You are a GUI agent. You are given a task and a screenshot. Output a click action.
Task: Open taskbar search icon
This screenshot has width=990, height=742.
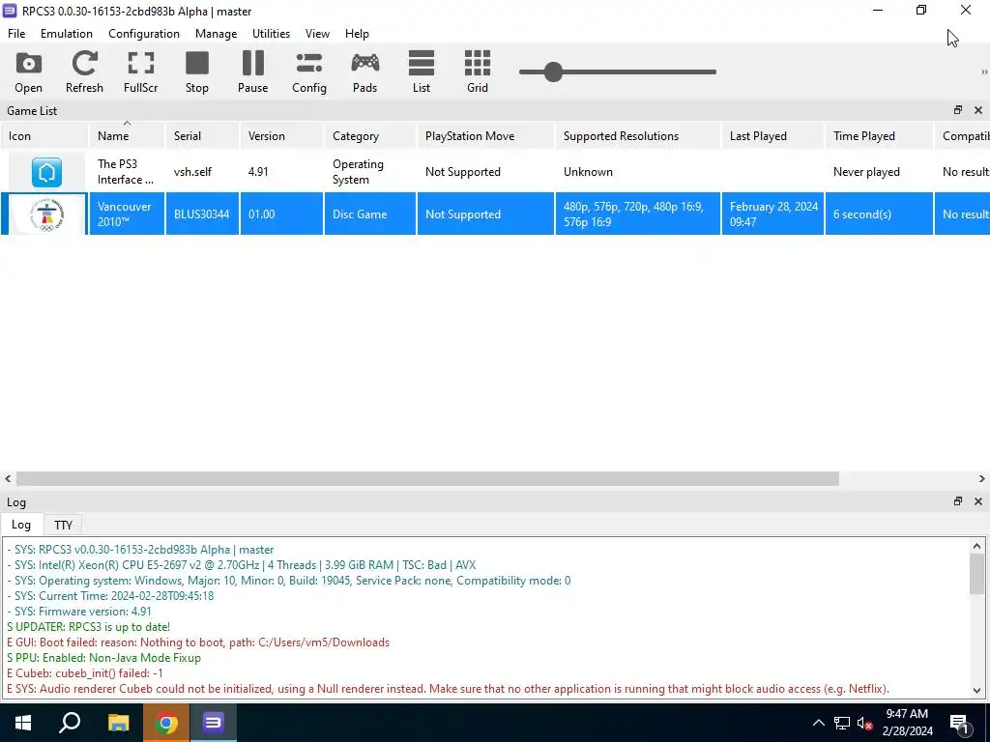[70, 723]
